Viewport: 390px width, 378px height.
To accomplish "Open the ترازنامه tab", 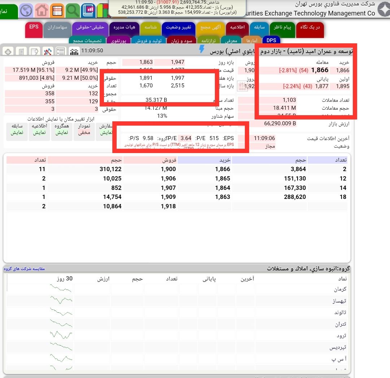I will 208,40.
